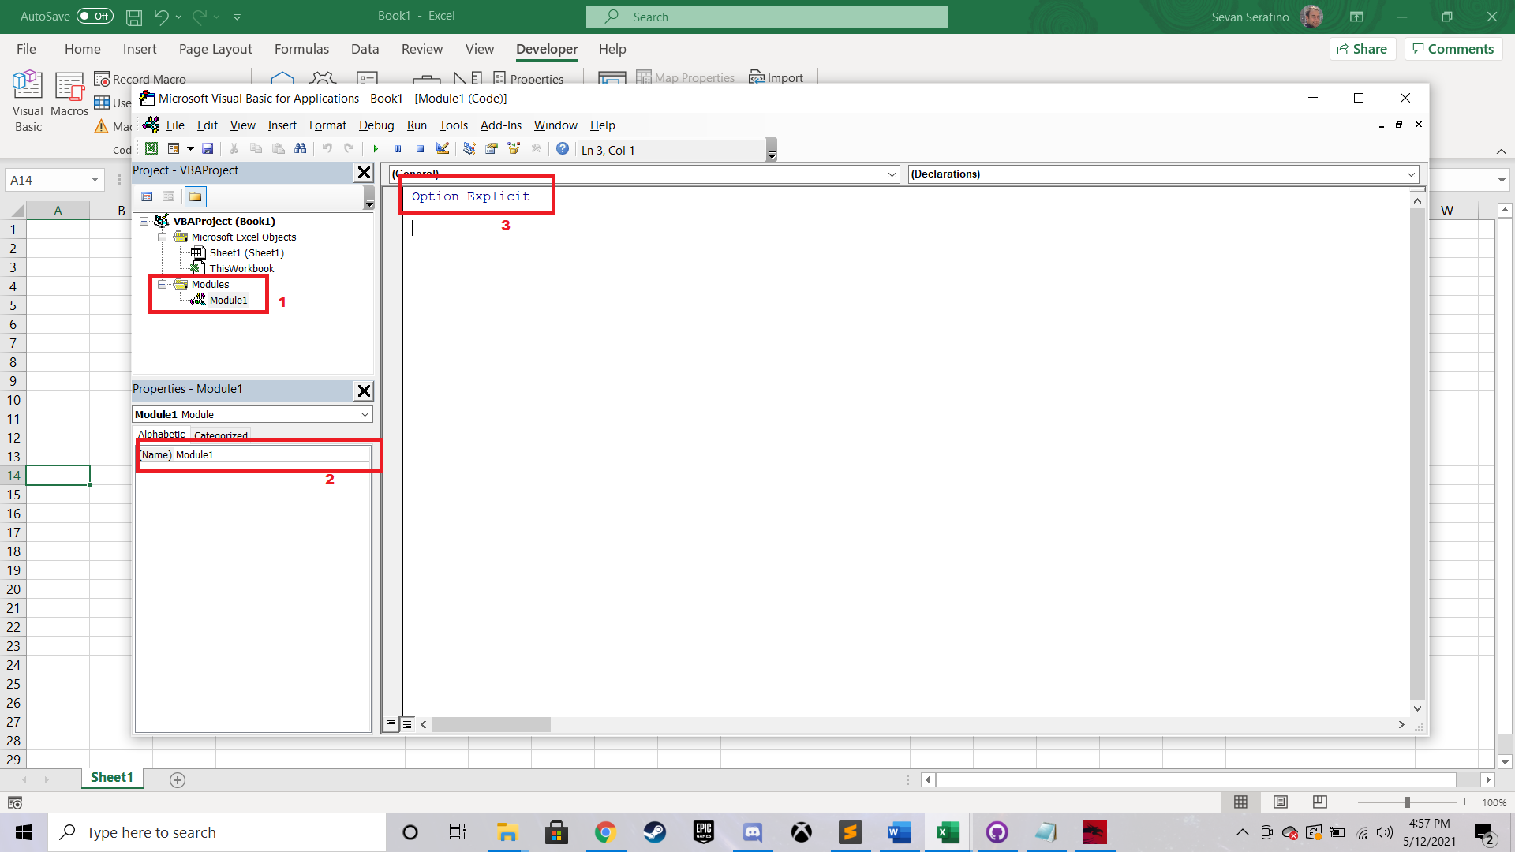Click the Save VBA project icon
This screenshot has width=1515, height=852.
point(207,149)
